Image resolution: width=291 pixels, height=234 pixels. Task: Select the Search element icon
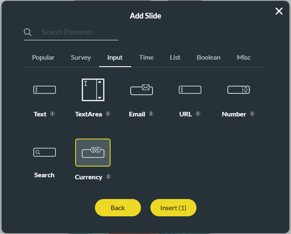pos(44,153)
